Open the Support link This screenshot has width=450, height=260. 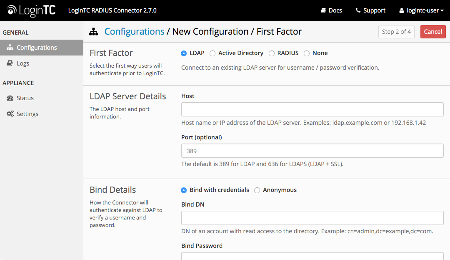(370, 10)
